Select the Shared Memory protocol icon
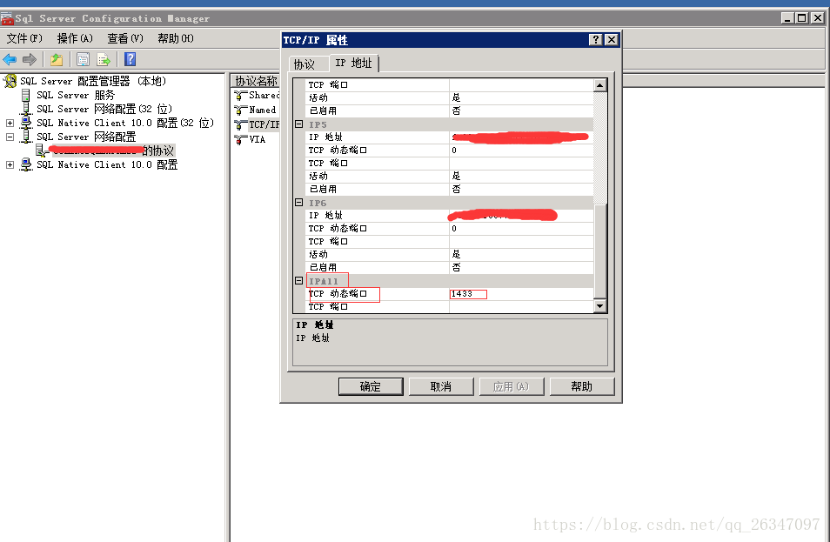 click(241, 96)
